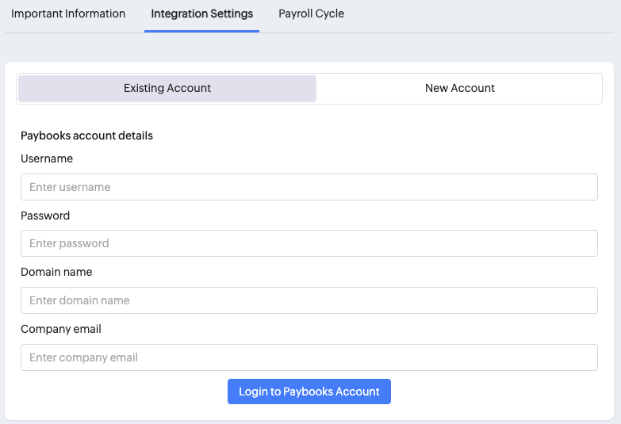This screenshot has height=424, width=621.
Task: Open the Important Information tab
Action: tap(68, 13)
